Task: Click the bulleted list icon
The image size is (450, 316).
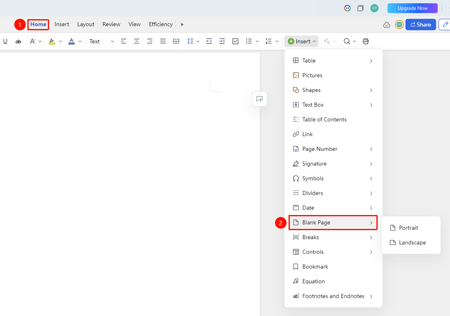Action: tap(249, 41)
